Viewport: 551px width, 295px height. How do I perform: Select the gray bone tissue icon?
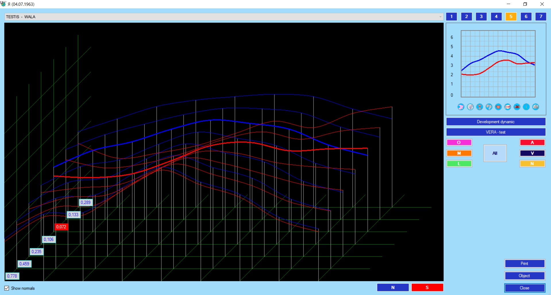click(x=536, y=107)
